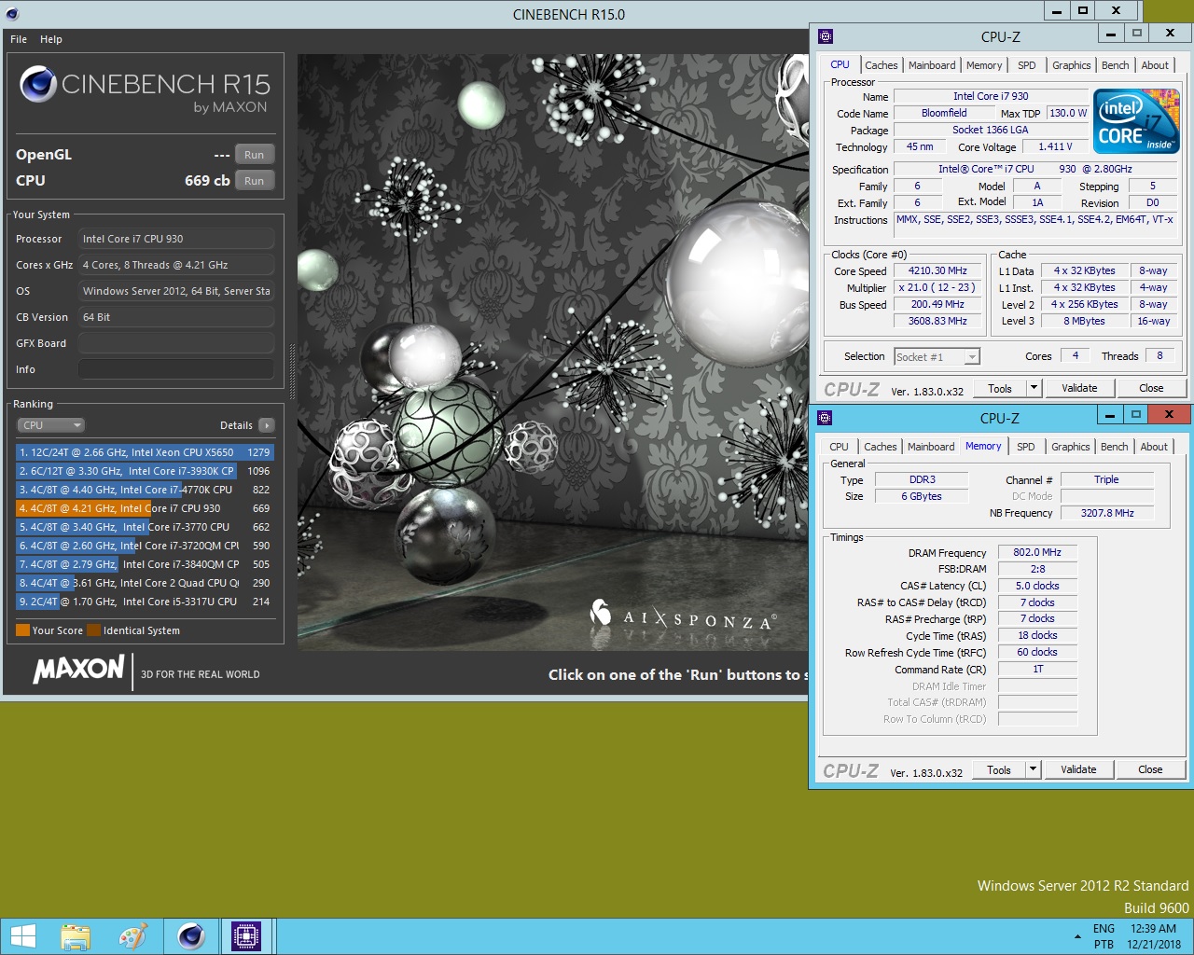Open the Details arrow in Ranking

click(x=267, y=425)
